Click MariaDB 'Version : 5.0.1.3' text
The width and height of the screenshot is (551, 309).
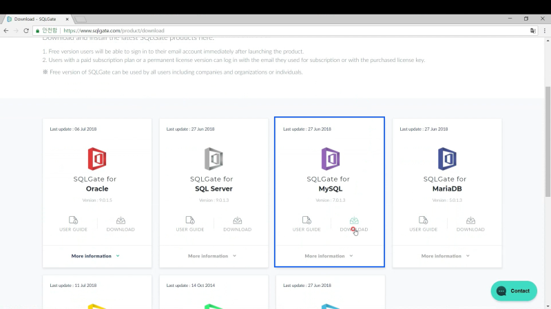point(447,200)
